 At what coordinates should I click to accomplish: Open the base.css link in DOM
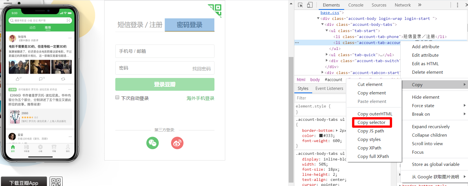330,12
